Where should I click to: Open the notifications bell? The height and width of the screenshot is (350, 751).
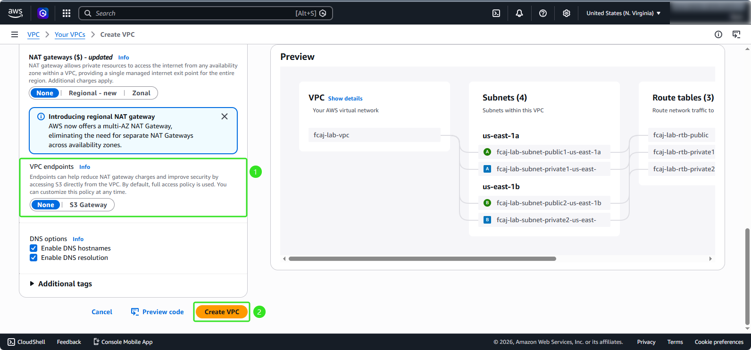519,13
